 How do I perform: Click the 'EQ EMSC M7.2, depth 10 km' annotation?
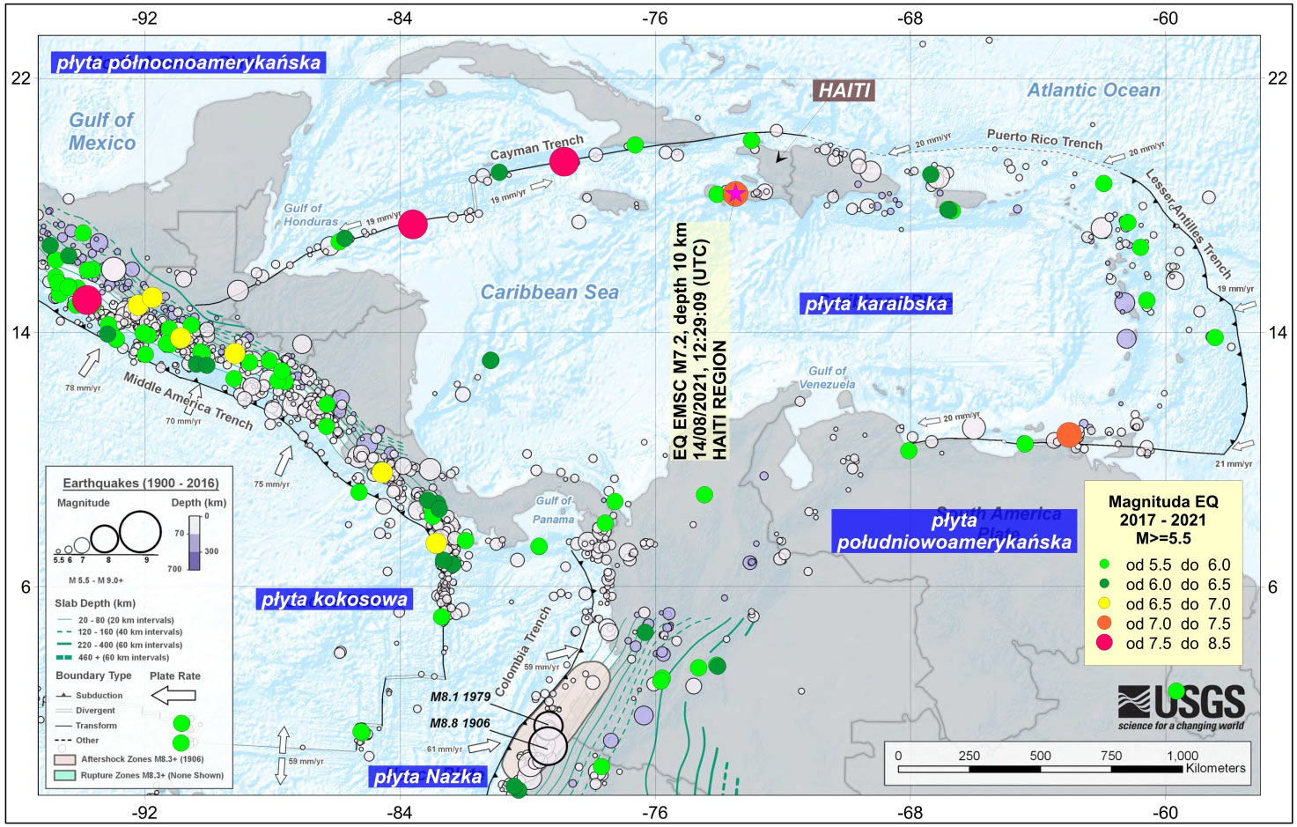point(681,341)
